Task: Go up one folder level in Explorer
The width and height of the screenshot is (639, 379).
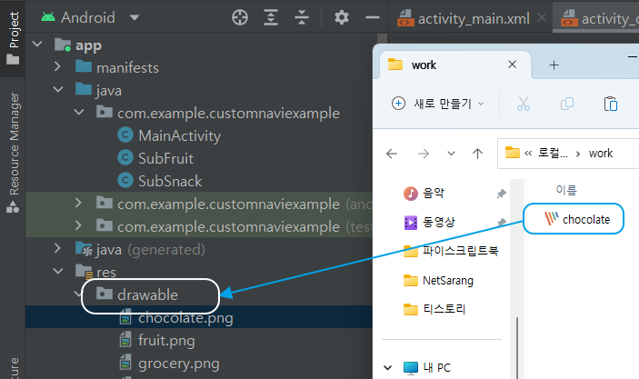Action: coord(477,154)
